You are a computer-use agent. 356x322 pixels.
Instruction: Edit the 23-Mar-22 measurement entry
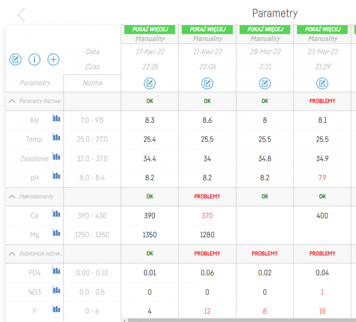(x=322, y=83)
